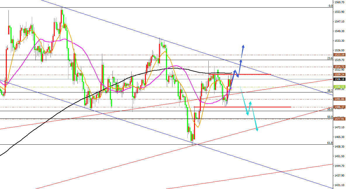Click the 1431.10 axis value at bottom
The width and height of the screenshot is (346, 189).
(x=340, y=185)
